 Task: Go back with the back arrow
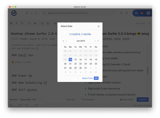click(27, 13)
